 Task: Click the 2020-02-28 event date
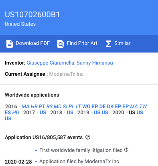18,162
